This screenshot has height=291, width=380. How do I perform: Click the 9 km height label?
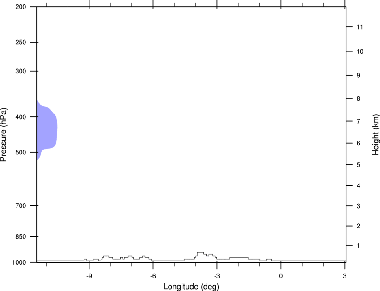(x=359, y=76)
